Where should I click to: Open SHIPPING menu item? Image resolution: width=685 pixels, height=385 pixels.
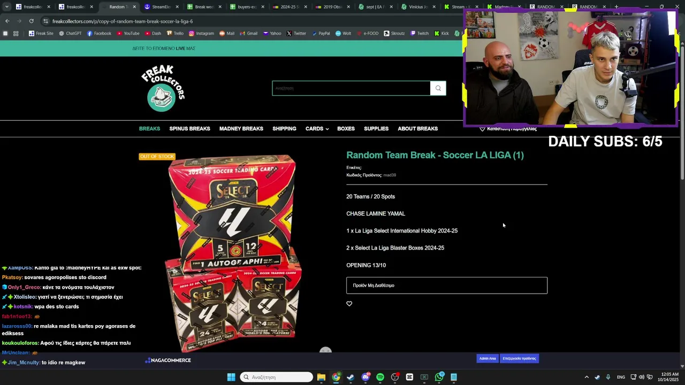[x=284, y=129]
